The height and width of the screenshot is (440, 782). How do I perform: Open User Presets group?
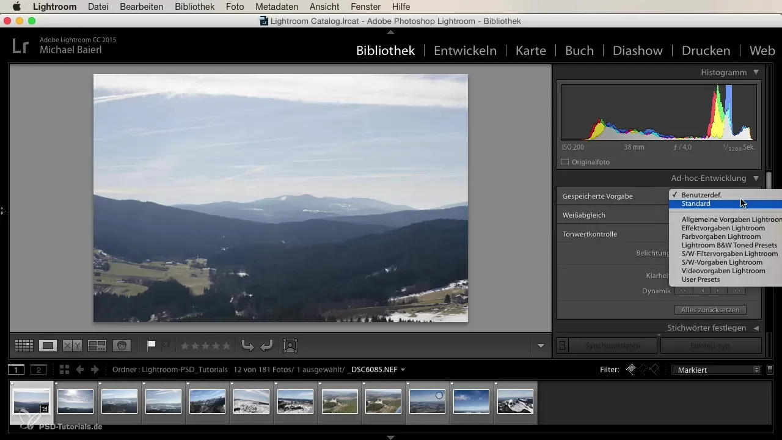(726, 279)
